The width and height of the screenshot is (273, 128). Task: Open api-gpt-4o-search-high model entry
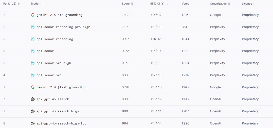coord(58,111)
